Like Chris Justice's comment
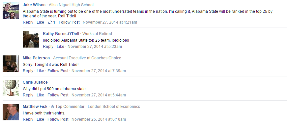Image resolution: width=291 pixels, height=122 pixels. tap(40, 95)
